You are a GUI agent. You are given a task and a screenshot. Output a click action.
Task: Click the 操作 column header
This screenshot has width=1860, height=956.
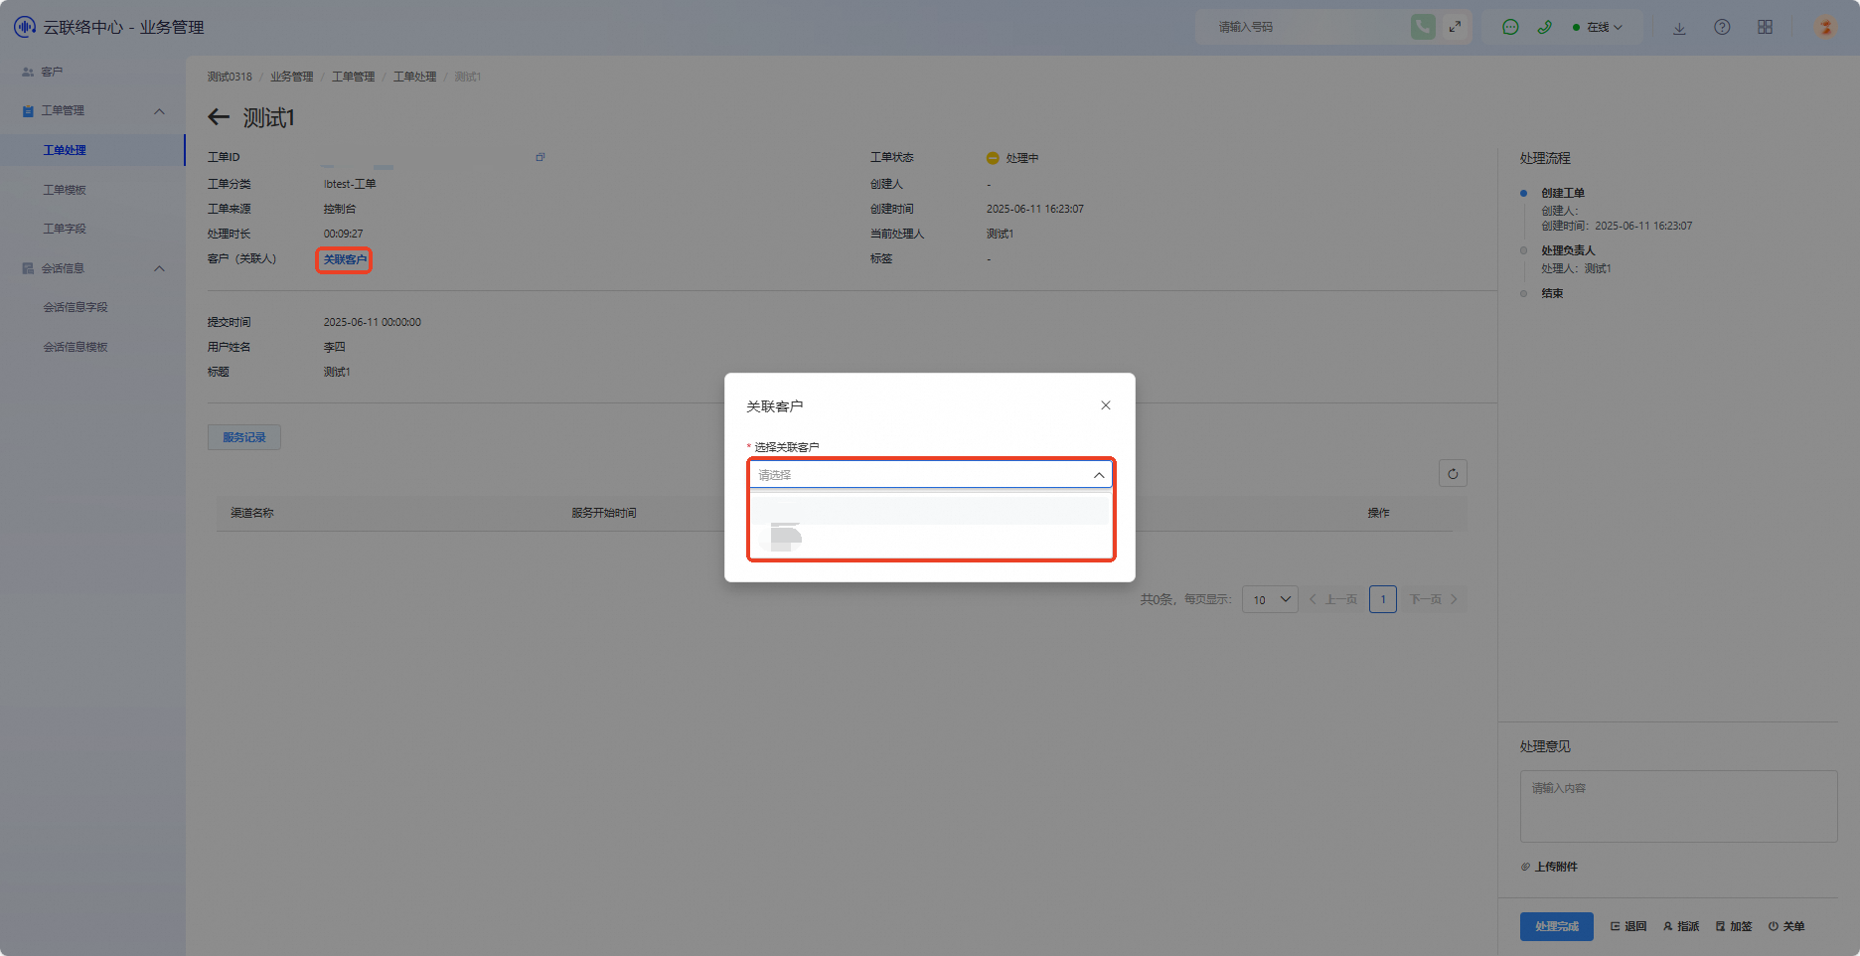tap(1379, 513)
